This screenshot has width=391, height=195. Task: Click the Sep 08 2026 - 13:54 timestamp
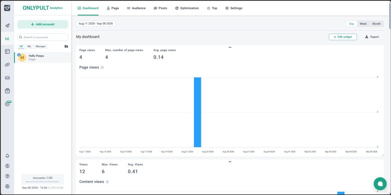click(34, 188)
